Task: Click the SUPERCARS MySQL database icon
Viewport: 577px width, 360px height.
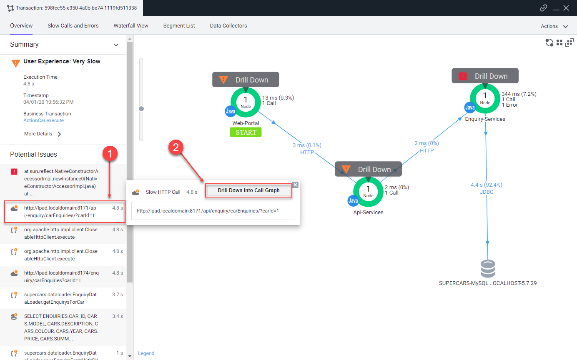Action: click(x=488, y=269)
